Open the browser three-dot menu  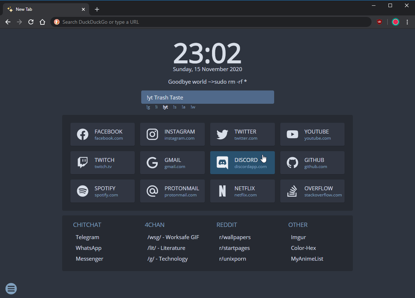click(x=407, y=22)
